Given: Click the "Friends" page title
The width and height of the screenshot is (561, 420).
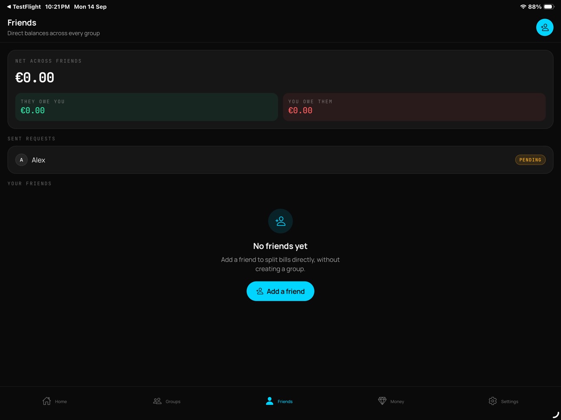Looking at the screenshot, I should (x=22, y=23).
